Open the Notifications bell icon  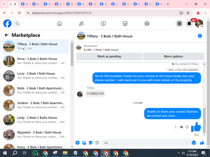pyautogui.click(x=189, y=23)
